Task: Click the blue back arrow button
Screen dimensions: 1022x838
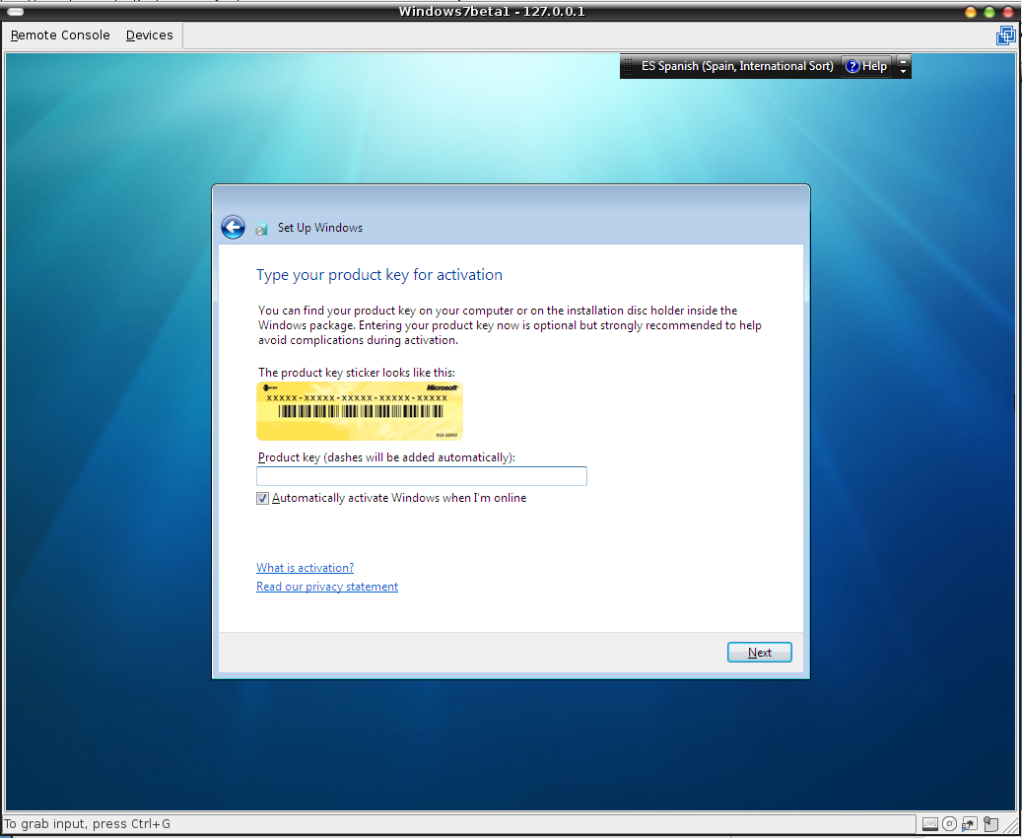Action: 233,227
